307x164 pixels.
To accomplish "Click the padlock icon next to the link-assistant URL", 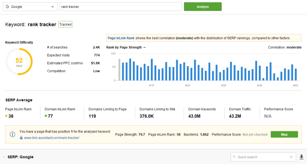I will pyautogui.click(x=21, y=138).
